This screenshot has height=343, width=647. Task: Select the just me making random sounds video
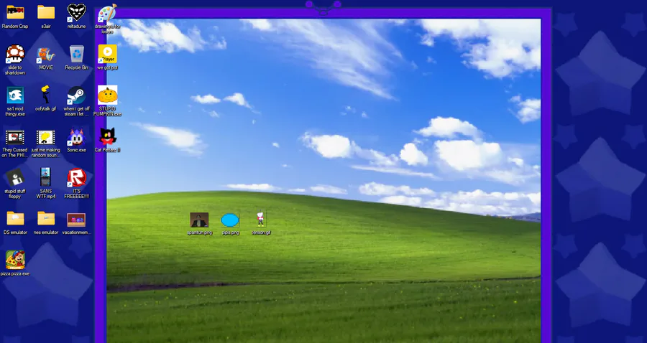coord(46,137)
